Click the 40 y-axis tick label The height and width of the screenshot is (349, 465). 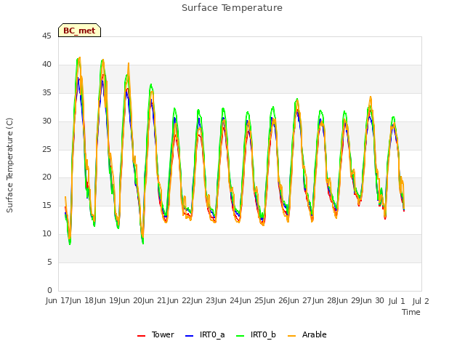pyautogui.click(x=46, y=64)
